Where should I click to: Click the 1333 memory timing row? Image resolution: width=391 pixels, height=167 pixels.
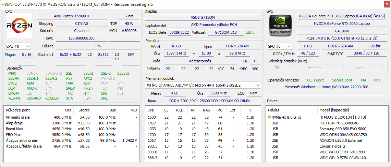pos(203,129)
